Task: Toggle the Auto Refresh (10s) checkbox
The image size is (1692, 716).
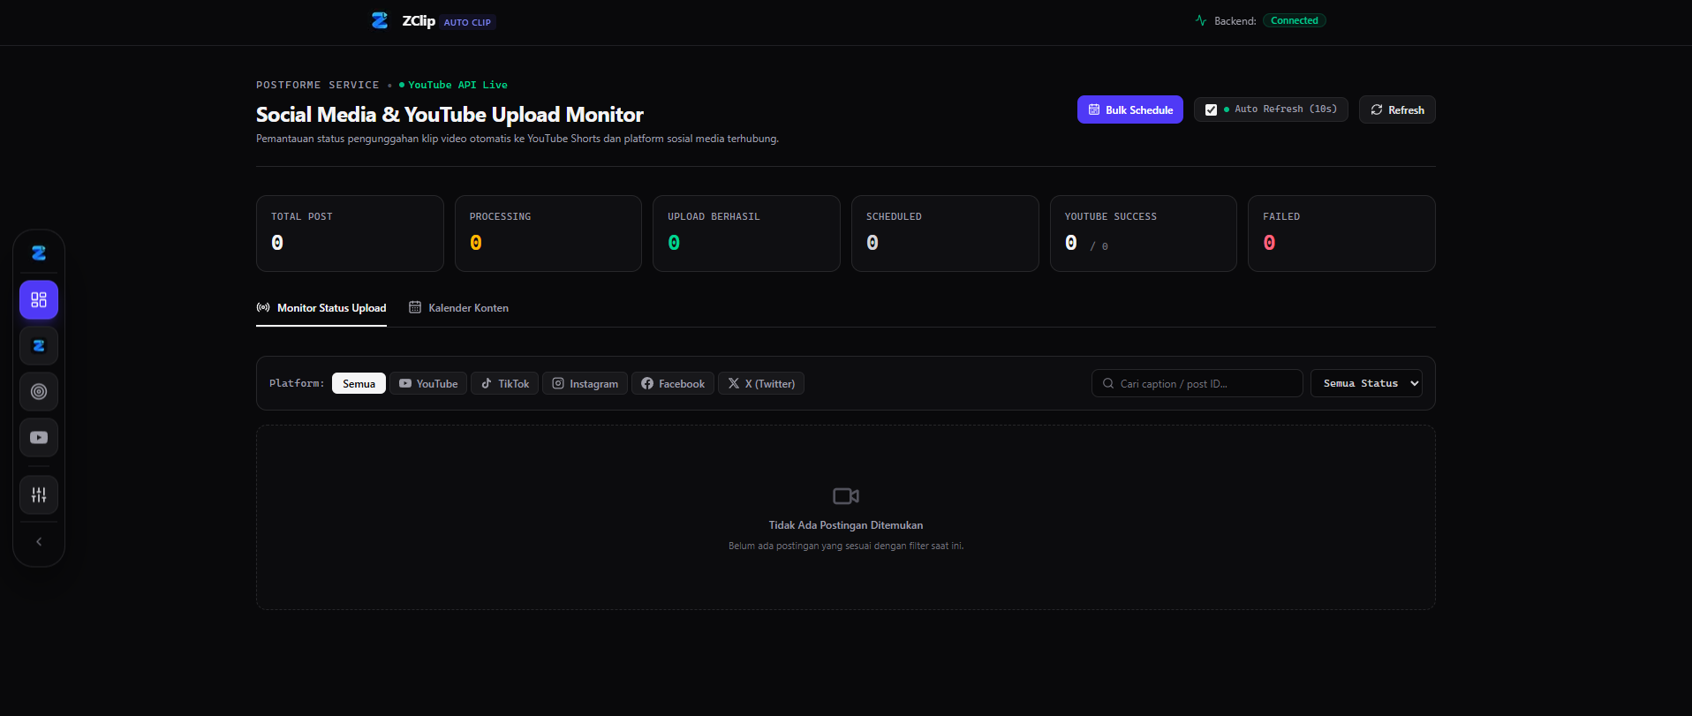Action: tap(1211, 109)
